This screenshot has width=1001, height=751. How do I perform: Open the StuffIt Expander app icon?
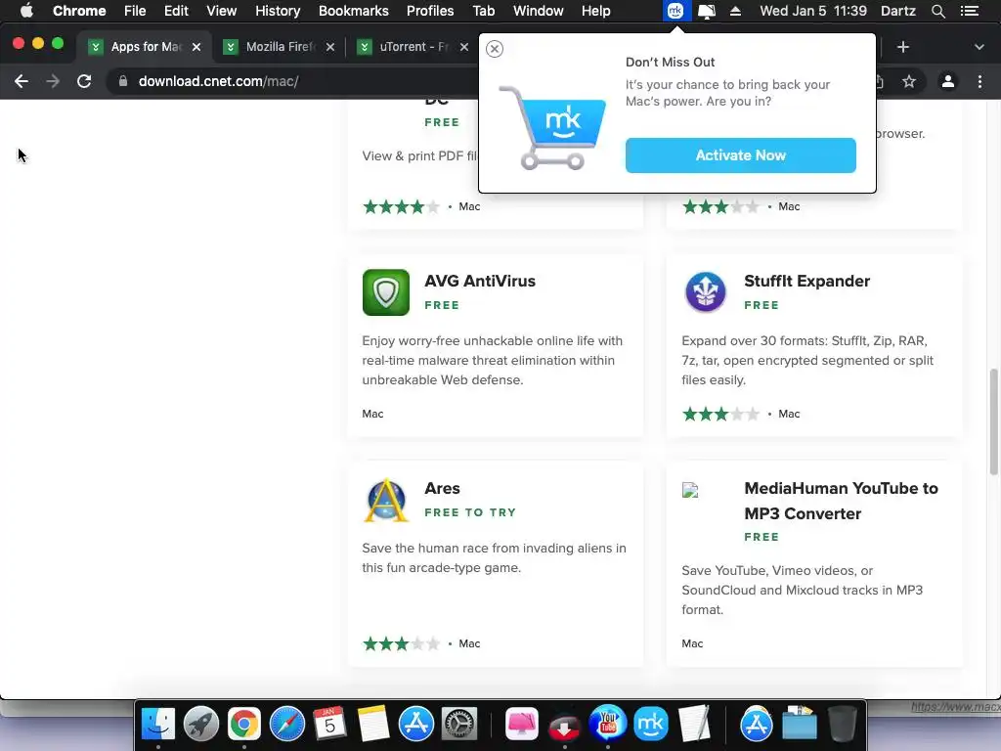[x=705, y=291]
